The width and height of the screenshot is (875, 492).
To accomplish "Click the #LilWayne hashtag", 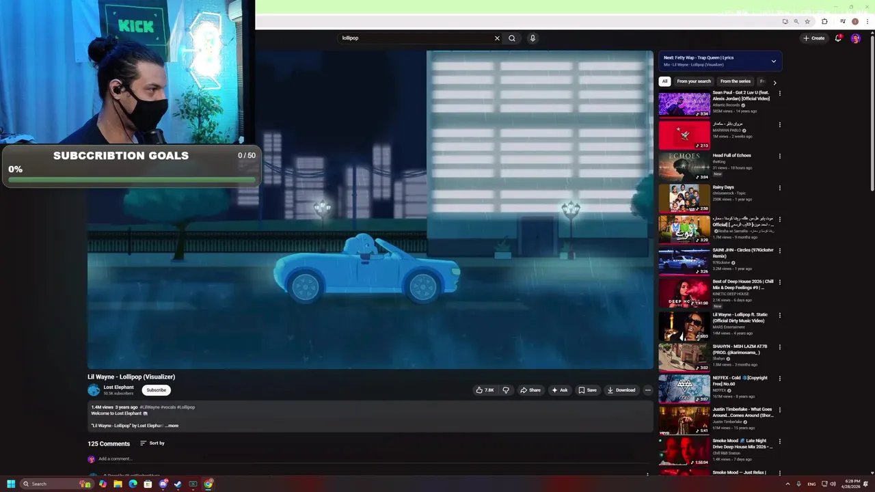I will (150, 407).
